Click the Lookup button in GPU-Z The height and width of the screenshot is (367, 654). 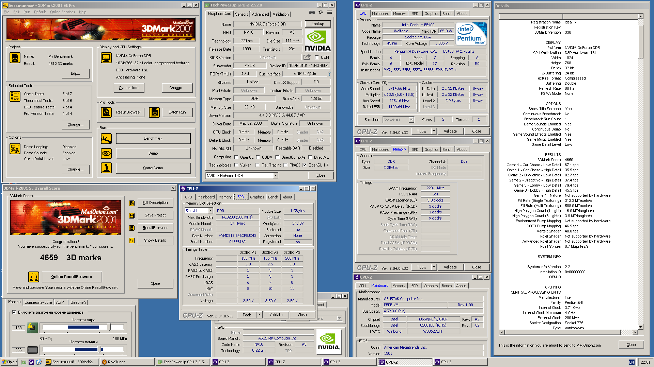click(x=317, y=24)
